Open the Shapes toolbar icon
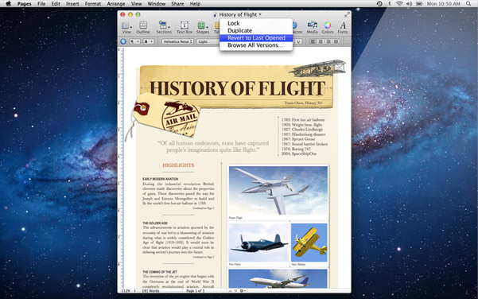 203,27
